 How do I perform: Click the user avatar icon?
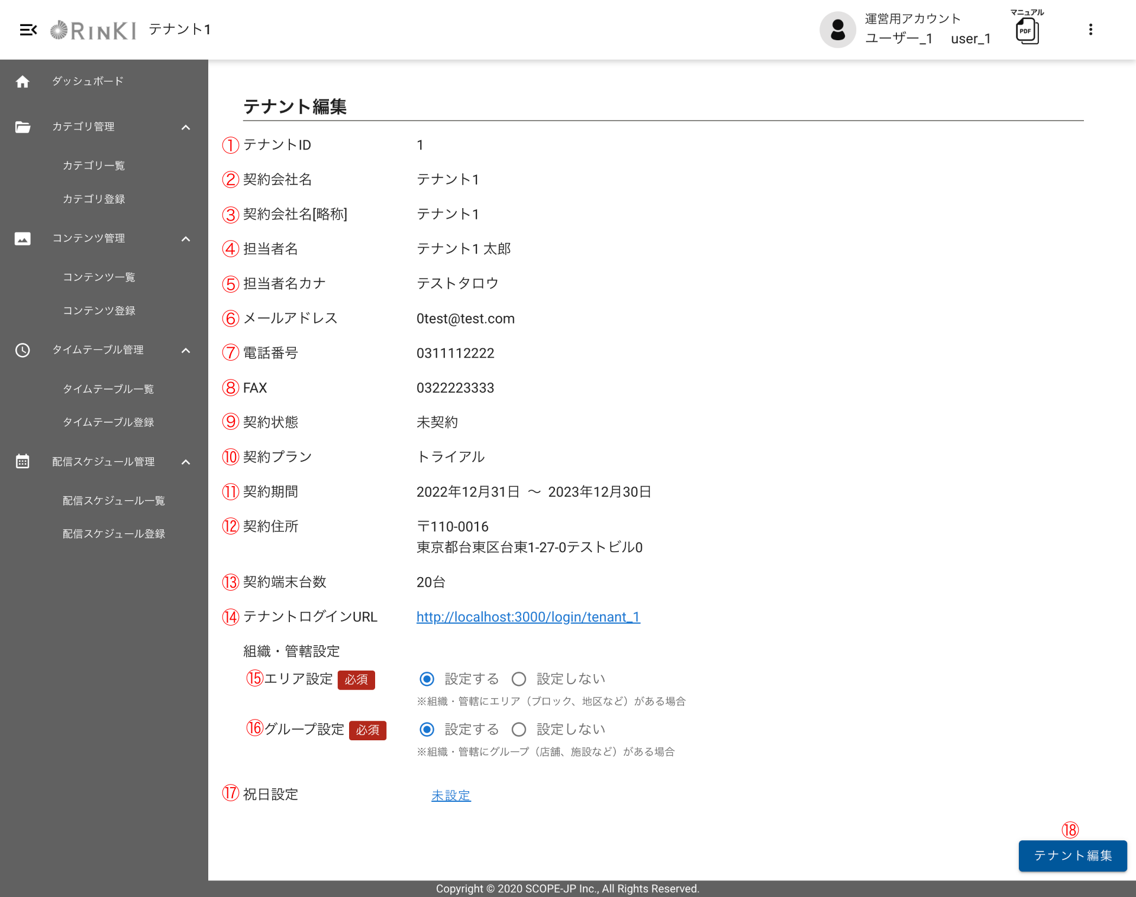tap(837, 30)
